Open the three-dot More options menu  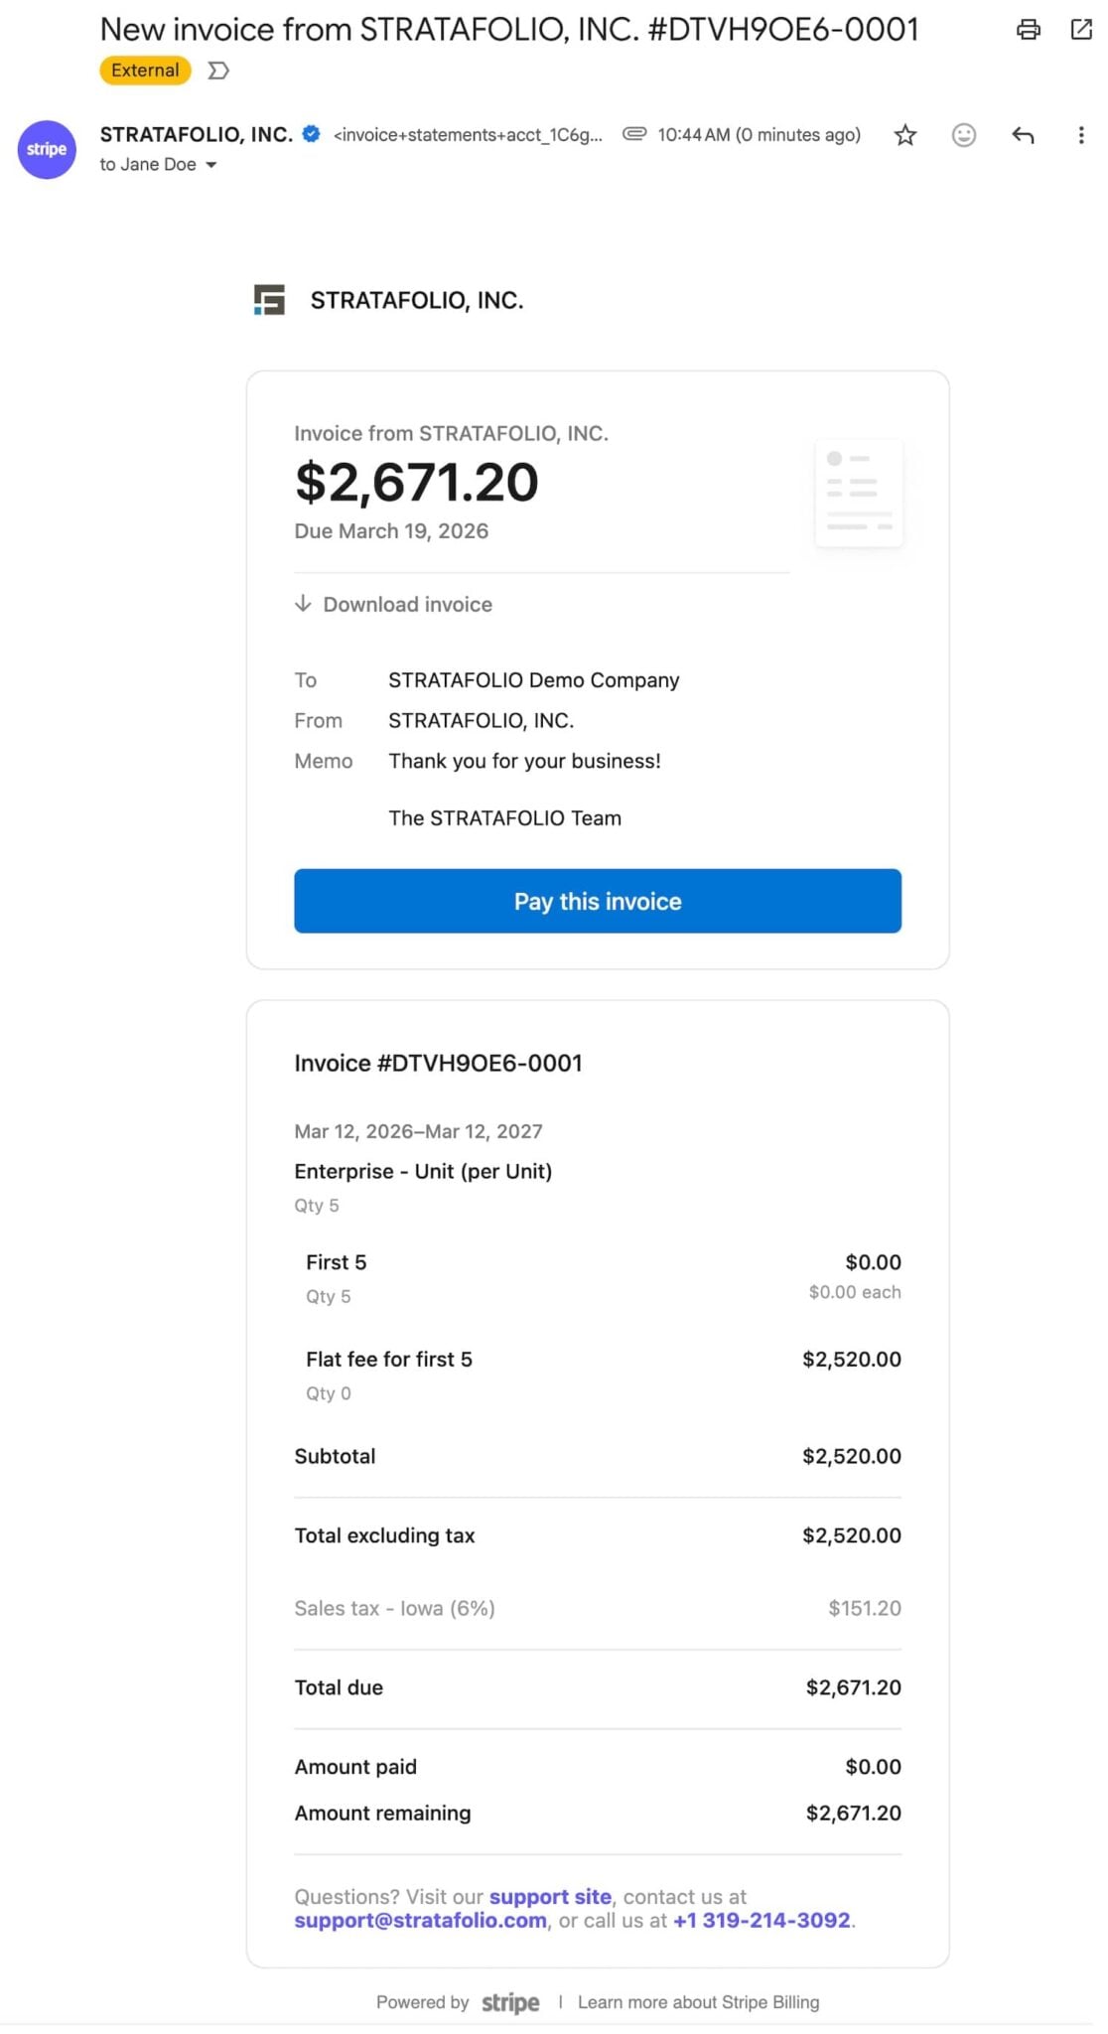(1080, 135)
